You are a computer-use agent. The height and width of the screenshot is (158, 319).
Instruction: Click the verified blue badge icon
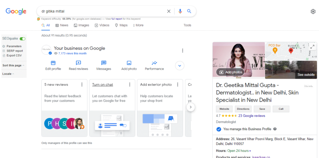coord(219,129)
